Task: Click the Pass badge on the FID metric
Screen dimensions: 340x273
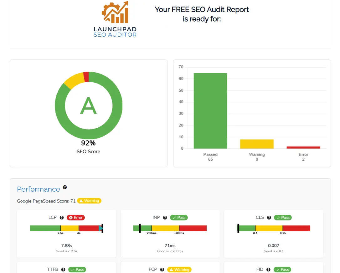Action: point(282,270)
